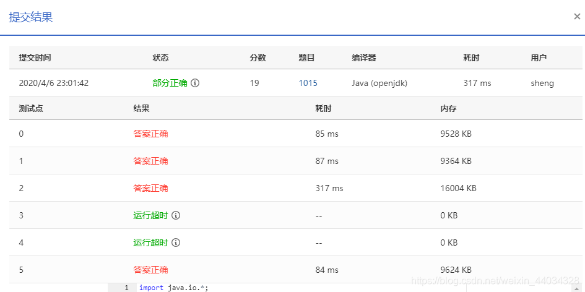Click 运行超时 result for test point 3
Image resolution: width=585 pixels, height=292 pixels.
point(150,215)
